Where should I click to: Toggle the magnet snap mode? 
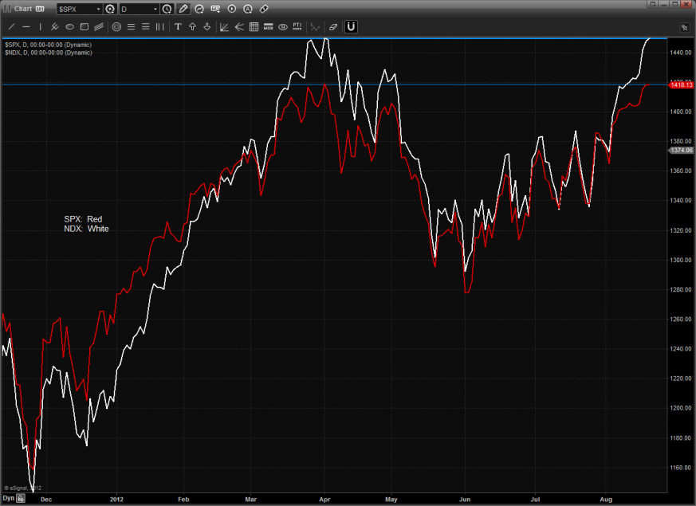click(351, 26)
